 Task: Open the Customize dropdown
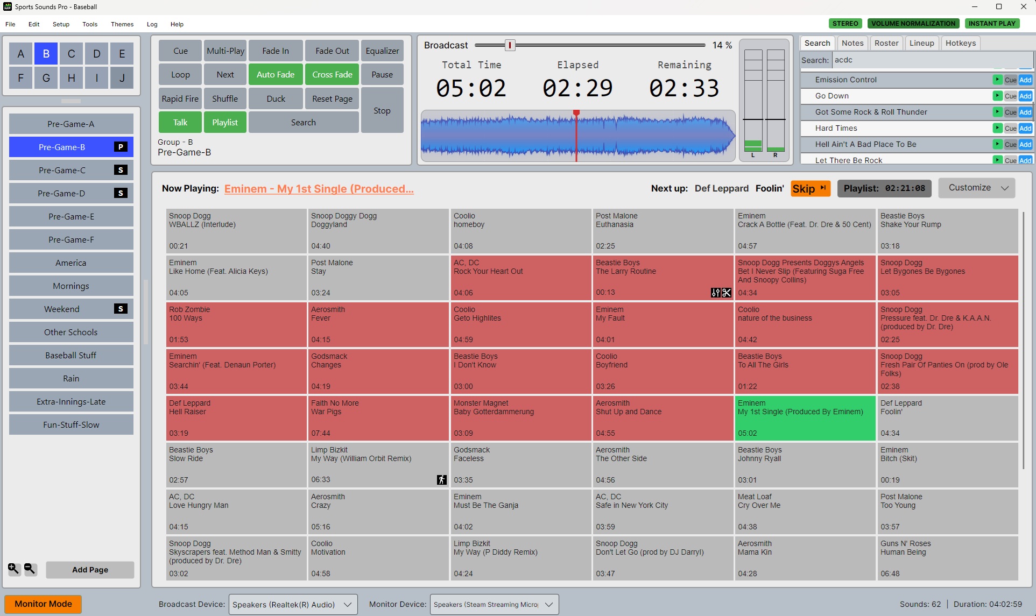[977, 188]
